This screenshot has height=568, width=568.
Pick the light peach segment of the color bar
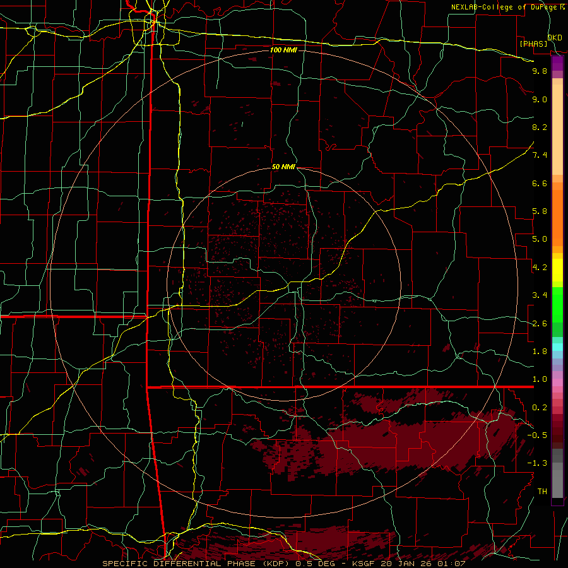pyautogui.click(x=557, y=129)
